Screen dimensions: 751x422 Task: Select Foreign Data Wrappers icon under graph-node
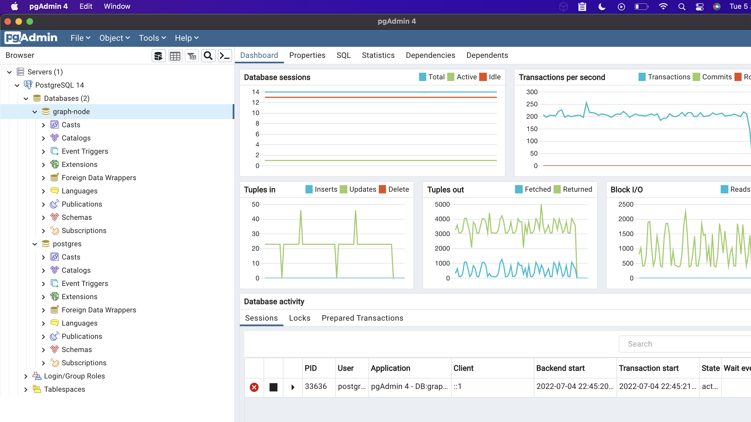point(55,177)
